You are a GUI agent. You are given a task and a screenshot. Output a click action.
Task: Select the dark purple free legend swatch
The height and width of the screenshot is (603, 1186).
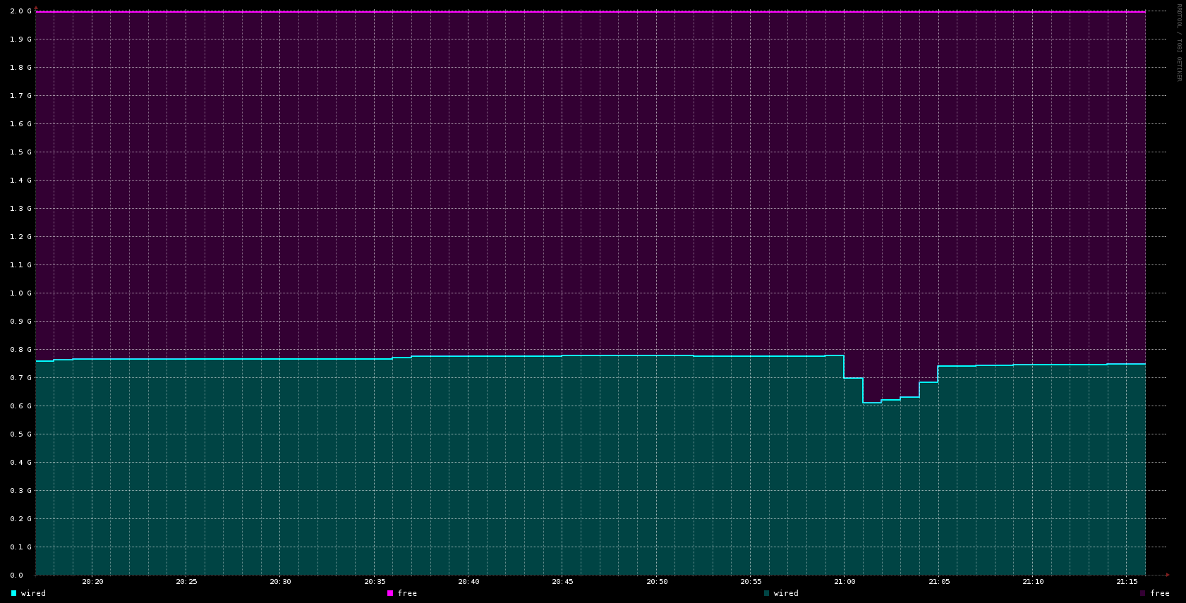1143,593
